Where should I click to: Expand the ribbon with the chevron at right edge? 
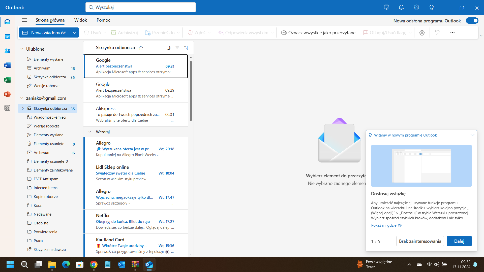tap(481, 36)
